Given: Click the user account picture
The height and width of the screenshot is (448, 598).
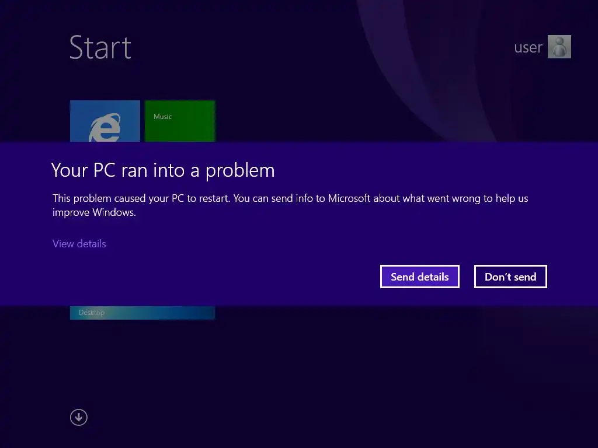Looking at the screenshot, I should click(x=559, y=47).
